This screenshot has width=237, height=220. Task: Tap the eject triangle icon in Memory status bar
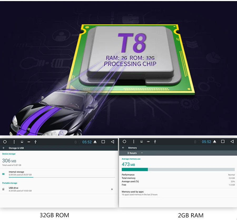click(x=215, y=141)
